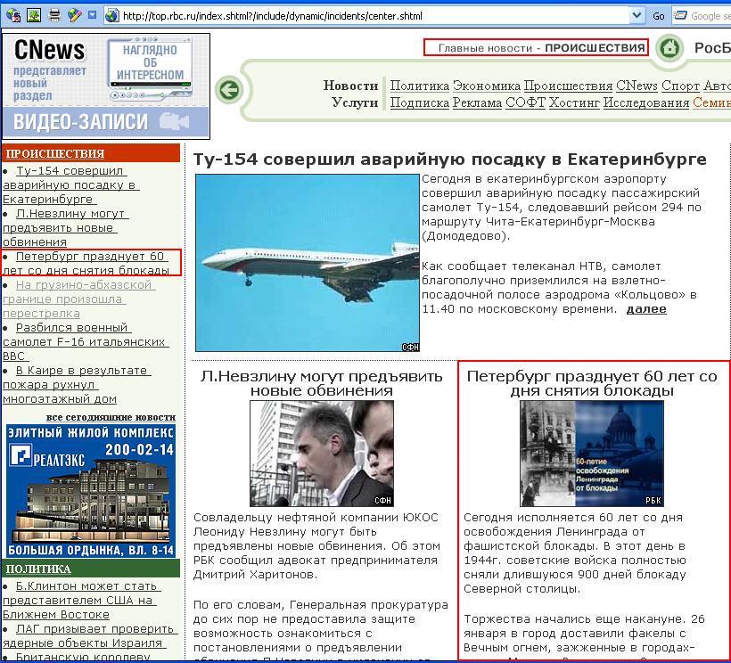Image resolution: width=731 pixels, height=663 pixels.
Task: Click the address bar URL field
Action: (374, 15)
